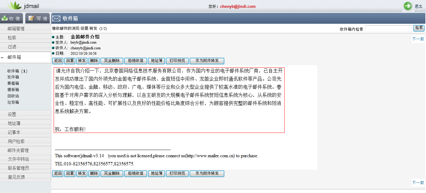The width and height of the screenshot is (426, 193).
Task: Click the TEL:010-82356576 phone line
Action: tap(95, 164)
